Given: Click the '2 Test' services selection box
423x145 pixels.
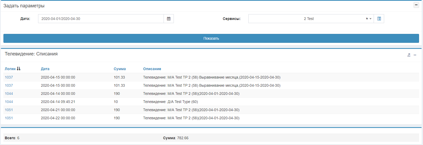Looking at the screenshot, I should click(309, 19).
